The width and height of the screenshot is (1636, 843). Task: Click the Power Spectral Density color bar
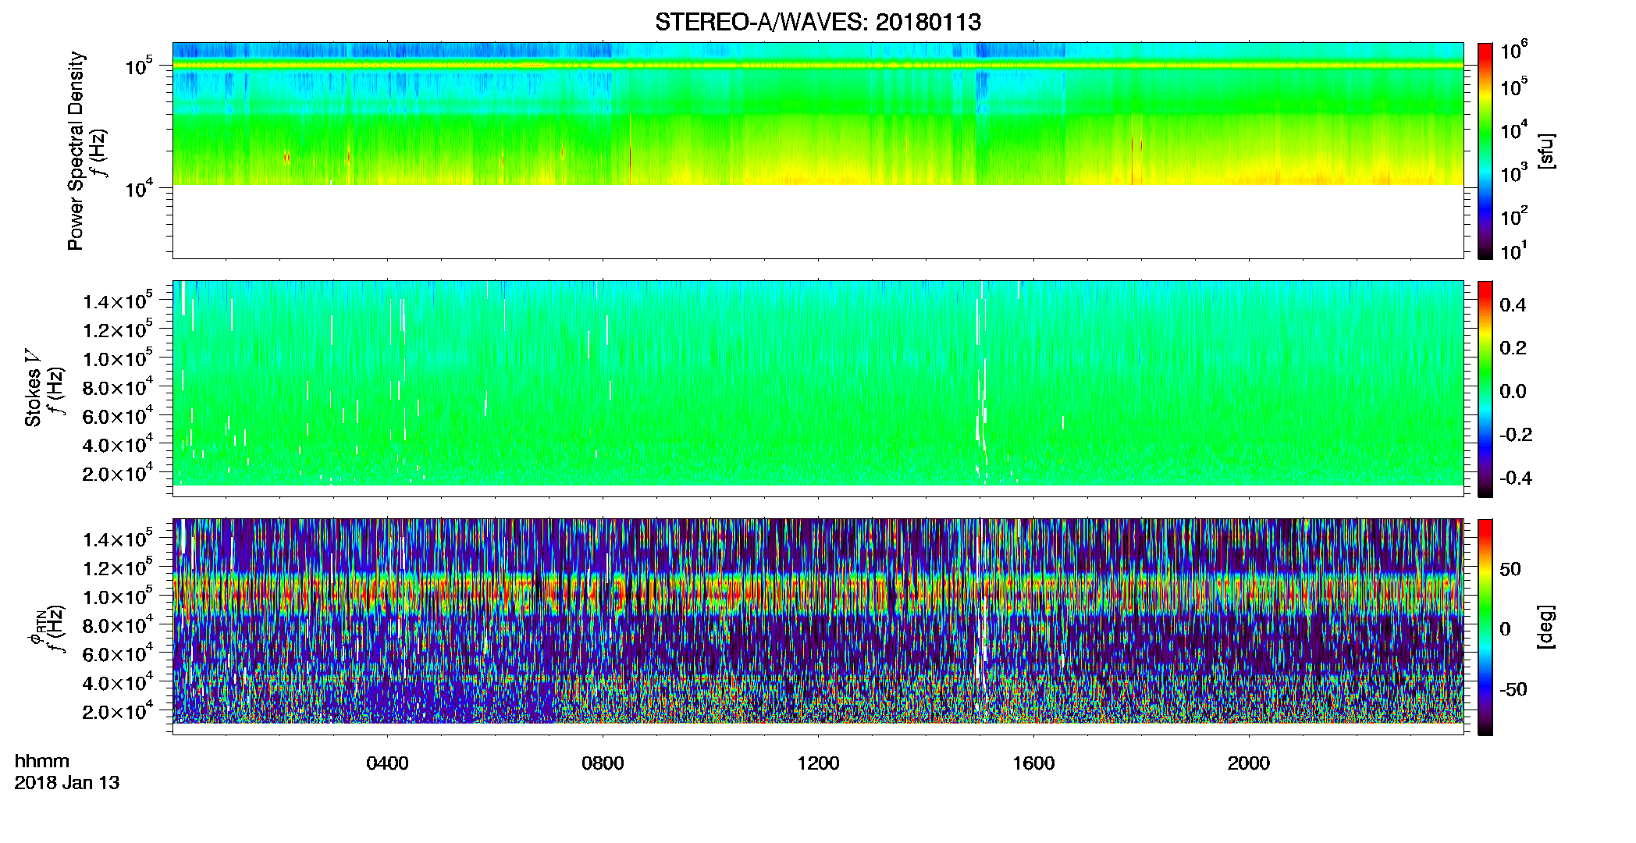[1485, 150]
